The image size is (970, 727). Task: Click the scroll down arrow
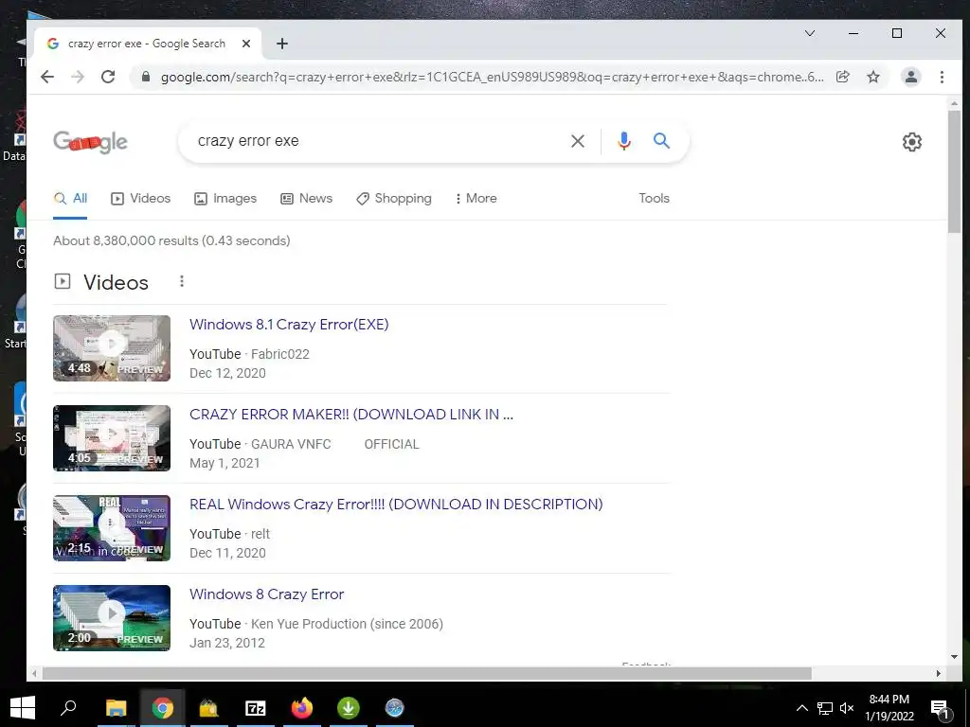tap(954, 657)
